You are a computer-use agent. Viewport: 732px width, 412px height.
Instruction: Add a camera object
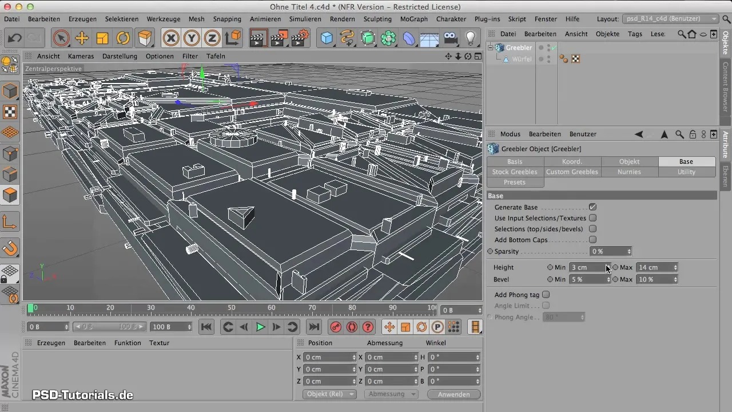point(450,38)
